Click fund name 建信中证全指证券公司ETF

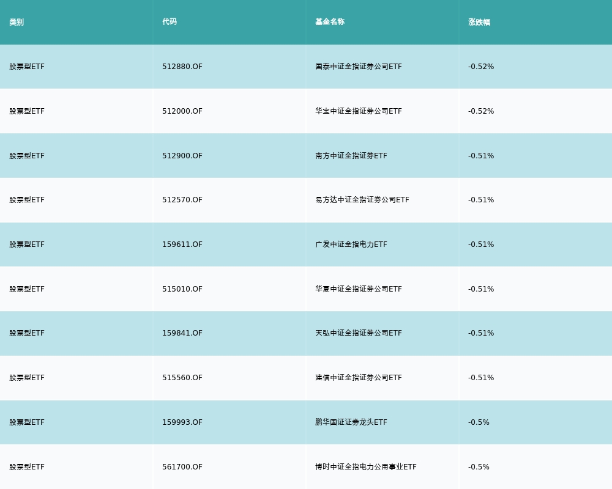pyautogui.click(x=358, y=378)
